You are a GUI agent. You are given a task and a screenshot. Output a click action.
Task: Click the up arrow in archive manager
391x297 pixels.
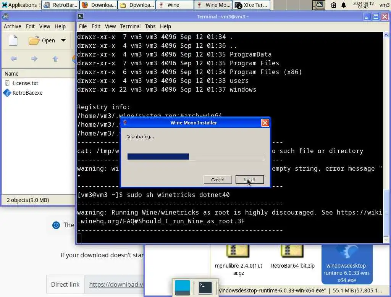point(55,59)
